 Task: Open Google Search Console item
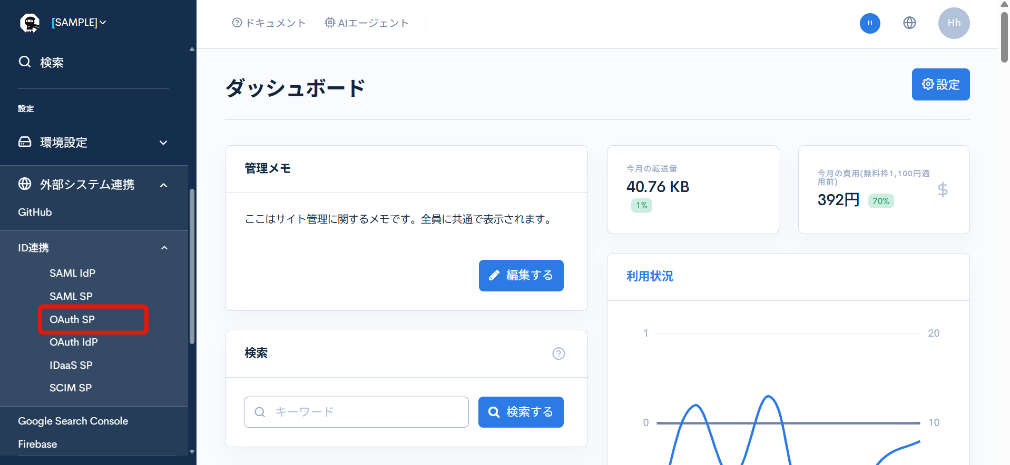[73, 421]
